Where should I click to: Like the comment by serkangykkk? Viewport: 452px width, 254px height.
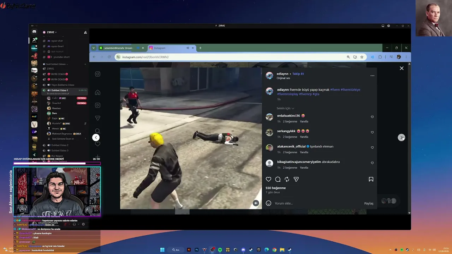pos(372,132)
